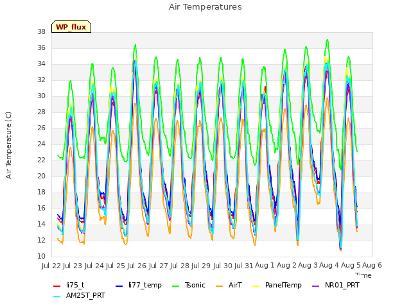Click the Aug 6 x-axis tick label
Image resolution: width=411 pixels, height=308 pixels.
pos(372,266)
